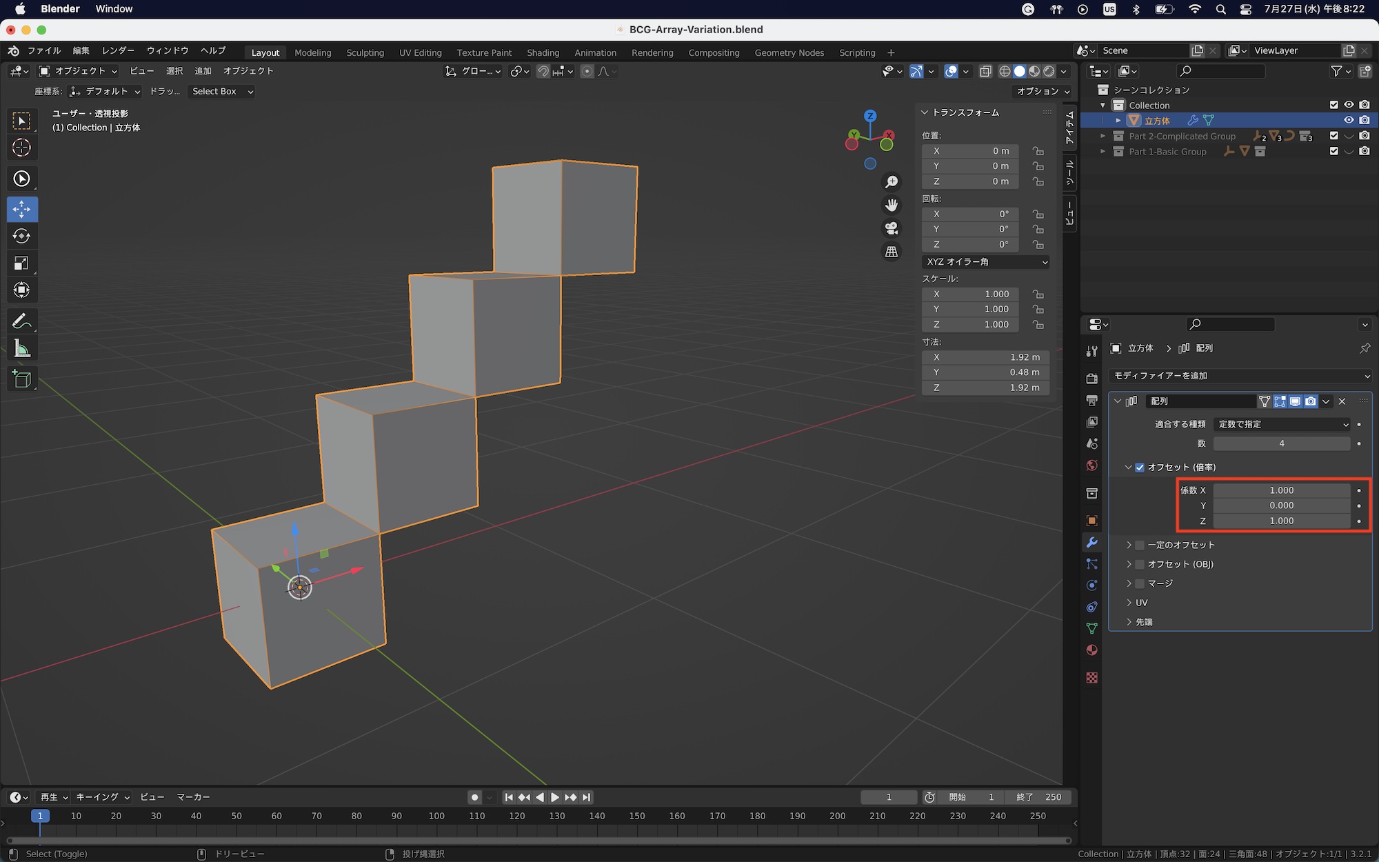The image size is (1379, 862).
Task: Open the Material properties tab
Action: click(x=1091, y=650)
